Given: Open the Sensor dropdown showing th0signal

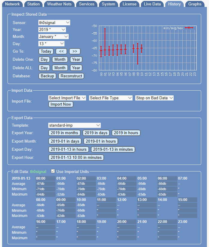Looking at the screenshot, I should tap(54, 23).
